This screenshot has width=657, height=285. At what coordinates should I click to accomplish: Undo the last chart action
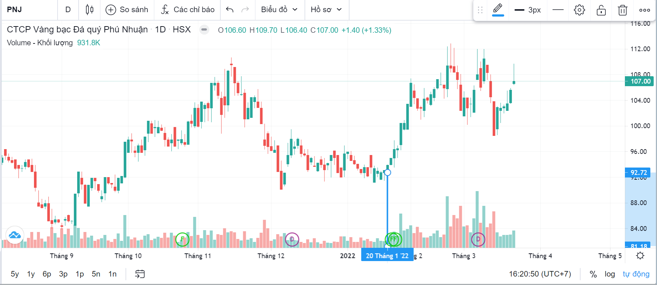(x=230, y=10)
